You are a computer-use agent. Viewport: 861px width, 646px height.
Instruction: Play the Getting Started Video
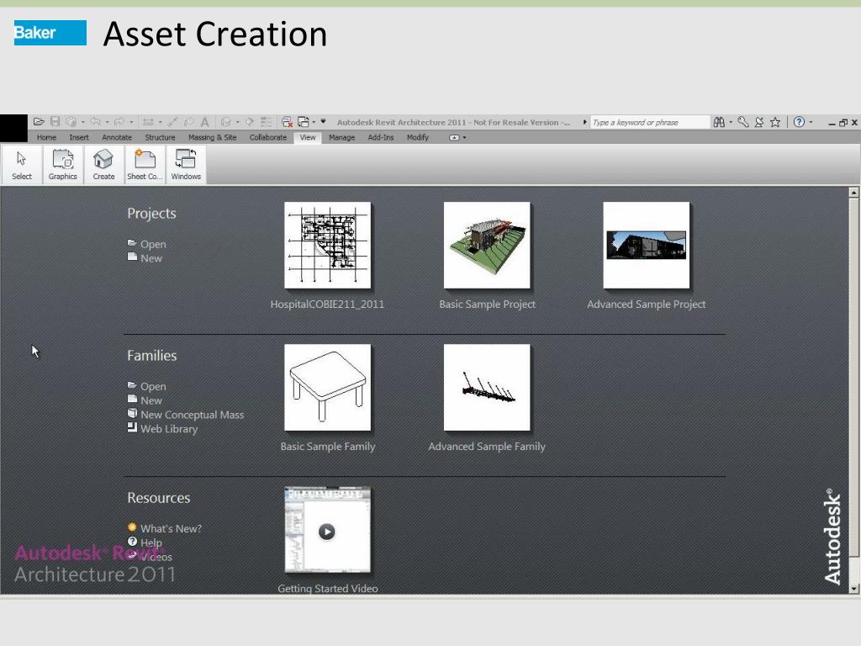[327, 532]
